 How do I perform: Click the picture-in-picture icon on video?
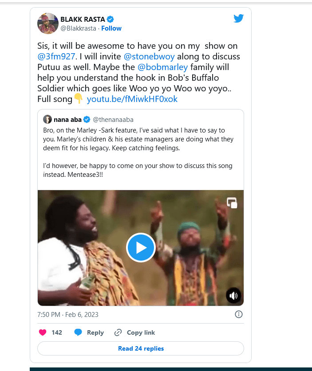point(232,203)
